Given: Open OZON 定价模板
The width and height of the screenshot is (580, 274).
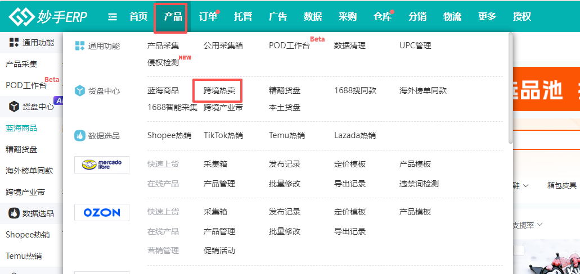Looking at the screenshot, I should click(350, 212).
